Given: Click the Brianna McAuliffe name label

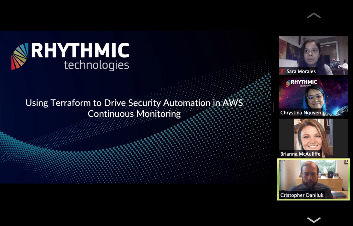Looking at the screenshot, I should [x=300, y=154].
